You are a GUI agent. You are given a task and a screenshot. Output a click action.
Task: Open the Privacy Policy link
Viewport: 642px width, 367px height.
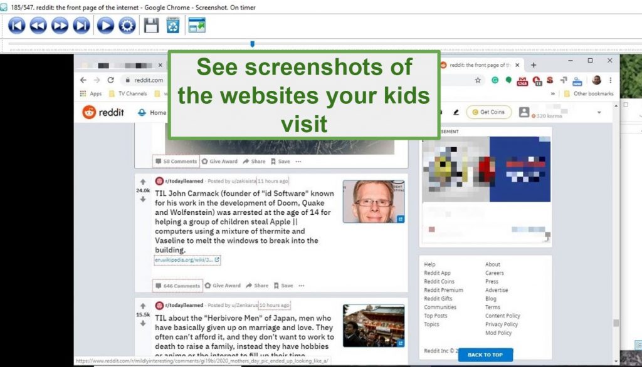[502, 324]
